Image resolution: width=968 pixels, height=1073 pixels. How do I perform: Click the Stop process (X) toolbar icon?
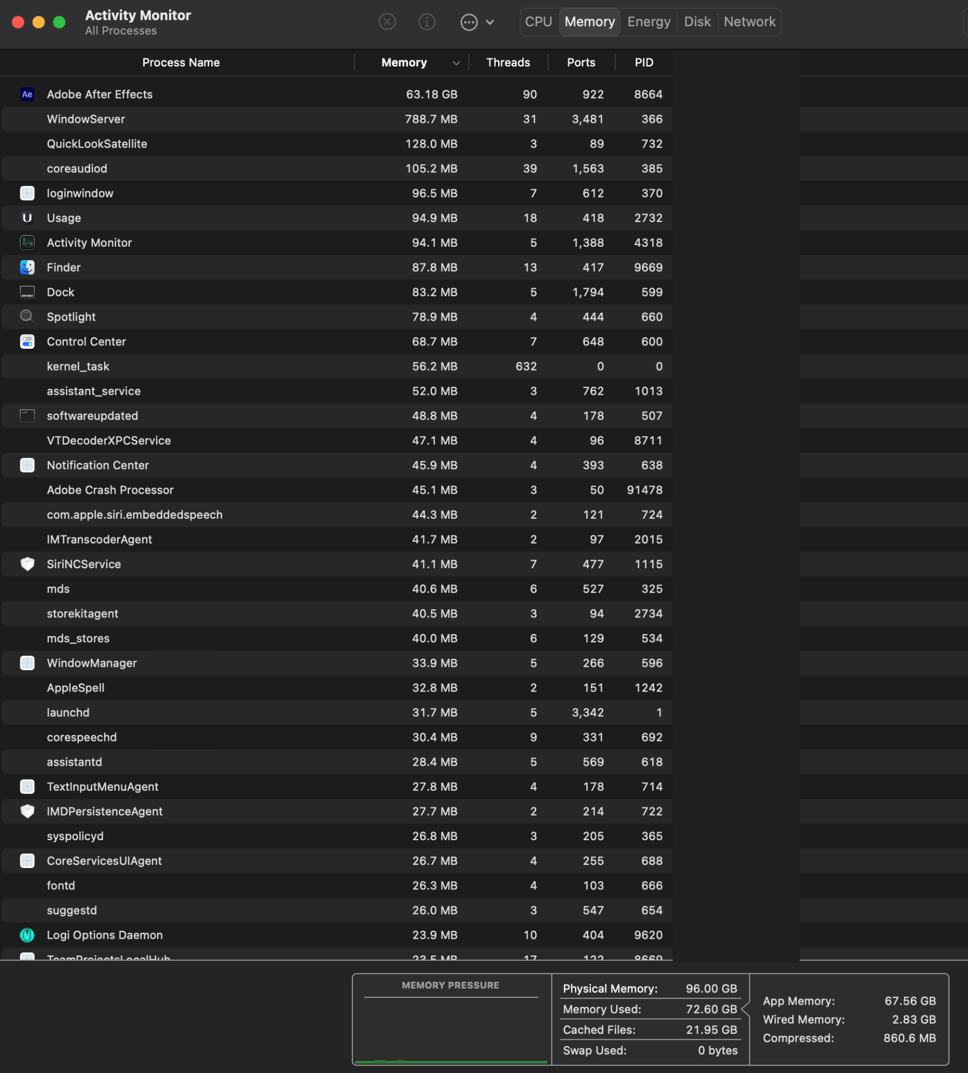(x=387, y=22)
